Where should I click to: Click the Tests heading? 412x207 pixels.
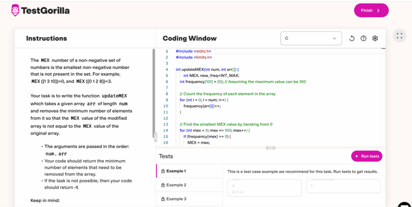(x=166, y=156)
